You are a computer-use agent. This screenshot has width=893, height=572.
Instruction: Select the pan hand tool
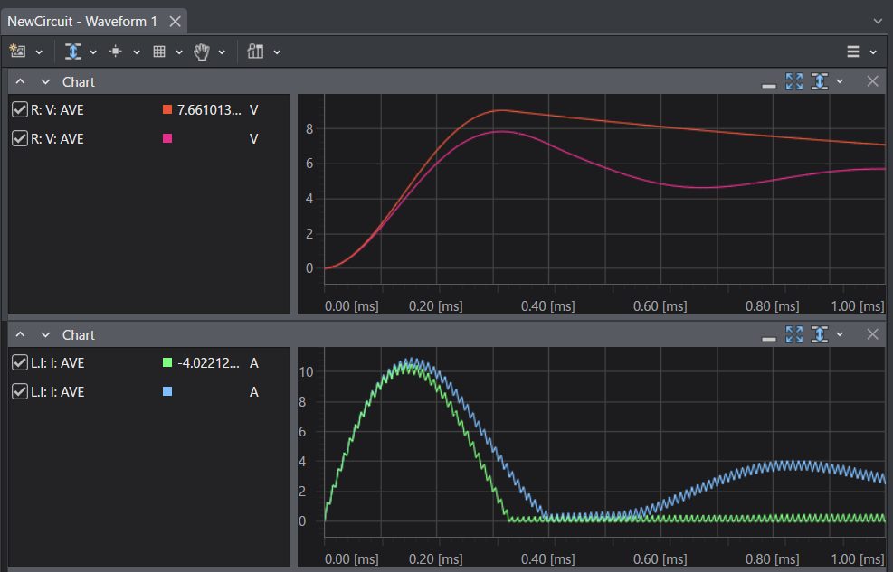click(202, 52)
